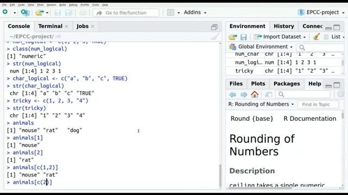
Task: Click the clear console broom icon
Action: pyautogui.click(x=215, y=36)
